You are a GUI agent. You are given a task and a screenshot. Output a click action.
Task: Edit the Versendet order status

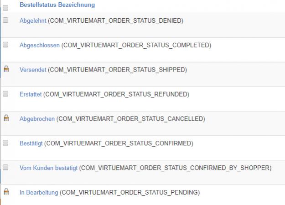(33, 70)
